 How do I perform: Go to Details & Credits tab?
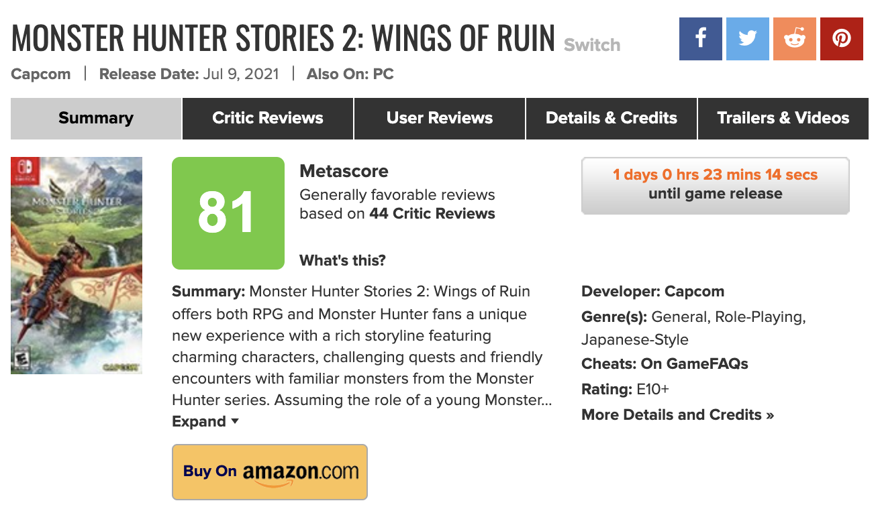tap(612, 119)
